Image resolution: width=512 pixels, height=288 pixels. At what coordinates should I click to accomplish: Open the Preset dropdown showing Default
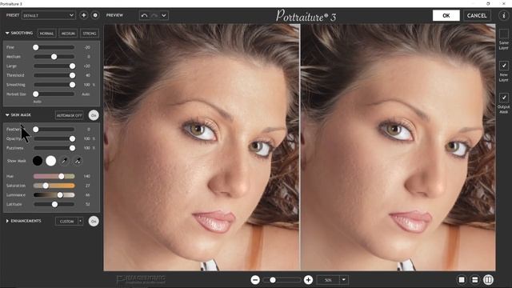pos(49,15)
